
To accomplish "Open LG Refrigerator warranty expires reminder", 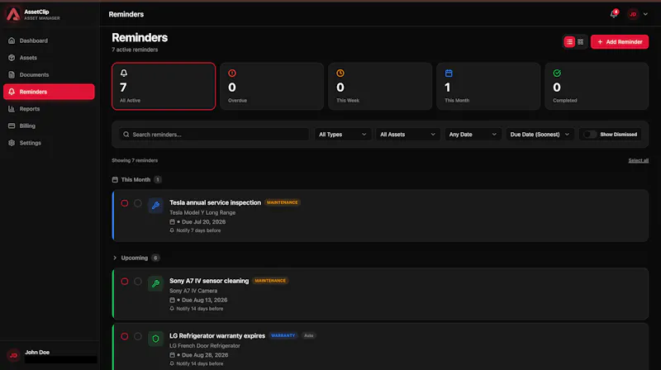I will pos(217,336).
